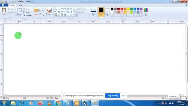Choose the Diamond shape

(59, 12)
